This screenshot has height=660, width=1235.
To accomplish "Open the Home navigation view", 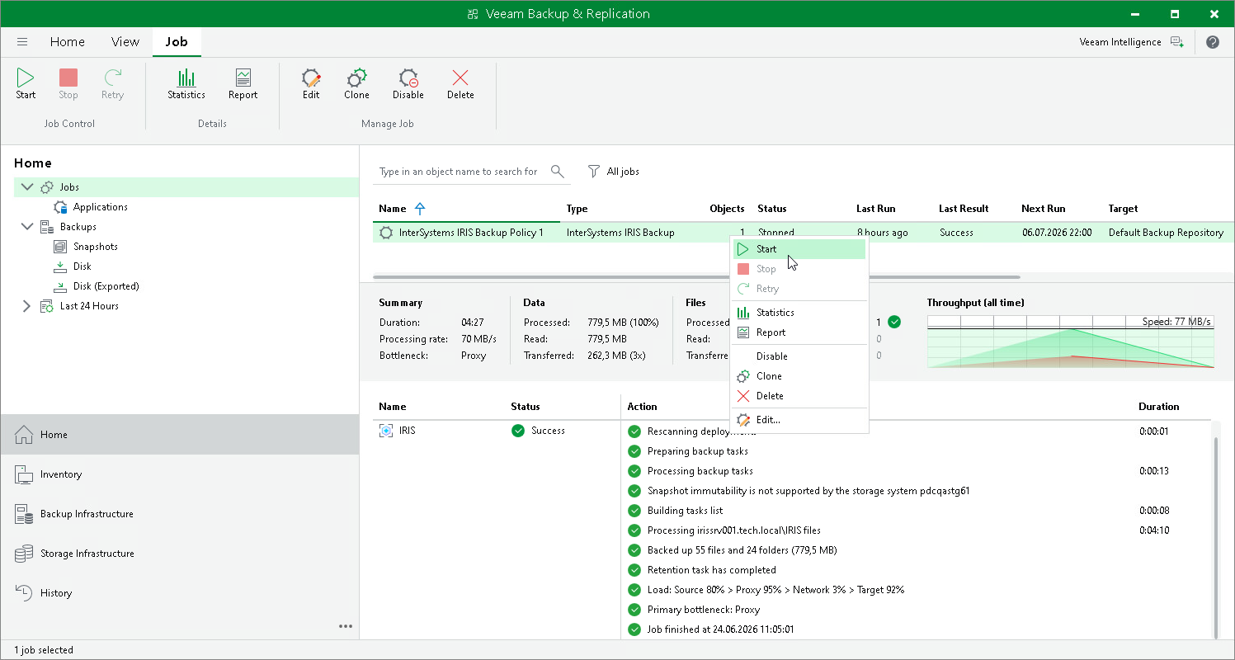I will point(180,435).
